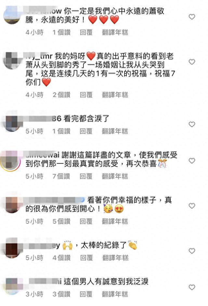The height and width of the screenshot is (306, 208).
Task: Like the comment about 永遠的蕭敬騰
Action: [192, 17]
